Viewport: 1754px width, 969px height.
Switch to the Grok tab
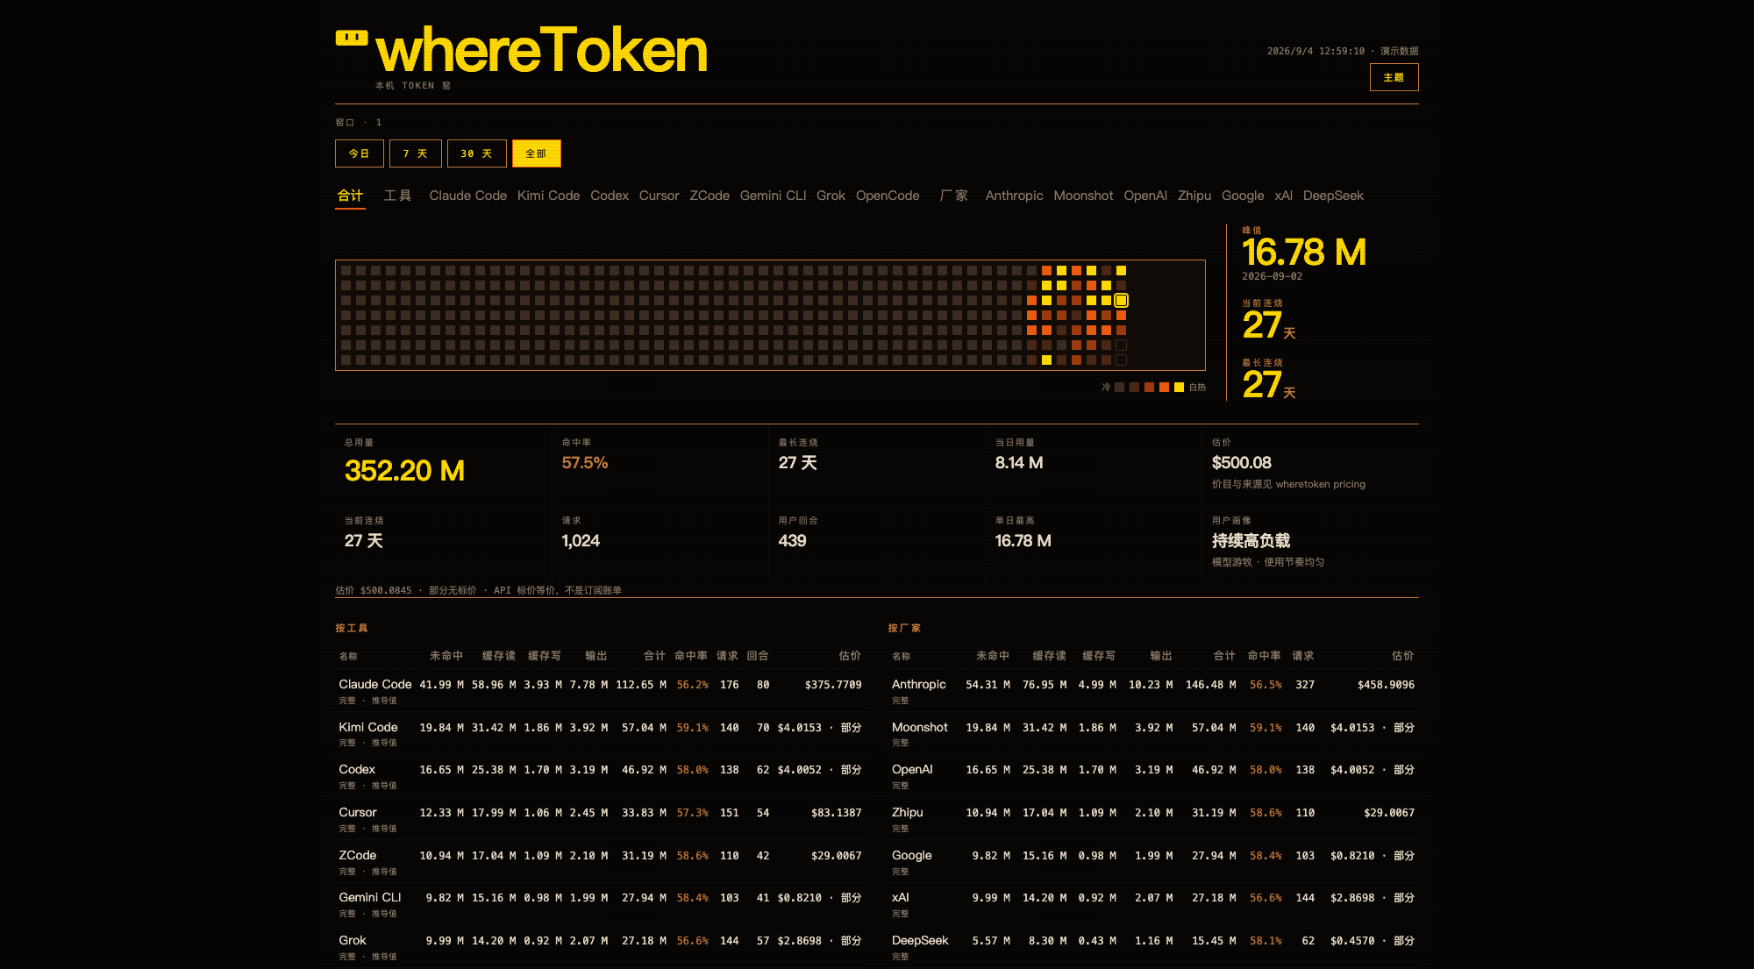click(x=831, y=196)
